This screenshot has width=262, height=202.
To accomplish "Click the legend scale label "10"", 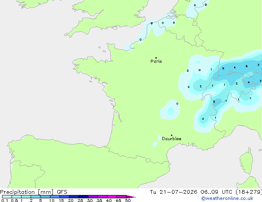I will (52, 200).
